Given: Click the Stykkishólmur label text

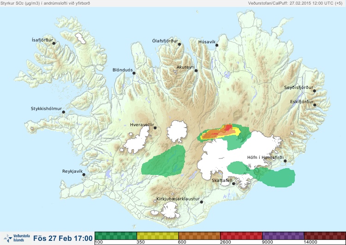Looking at the screenshot, I should [46, 109].
